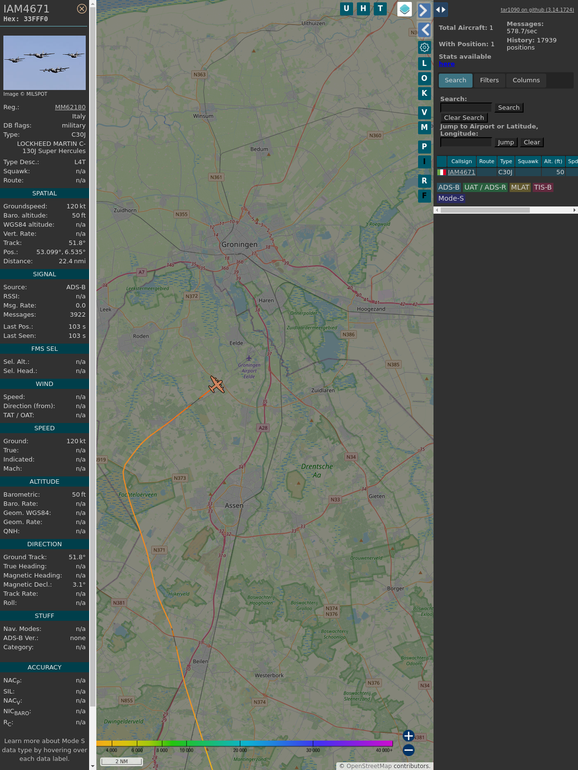The height and width of the screenshot is (770, 578).
Task: Toggle the K map option button
Action: coord(424,93)
